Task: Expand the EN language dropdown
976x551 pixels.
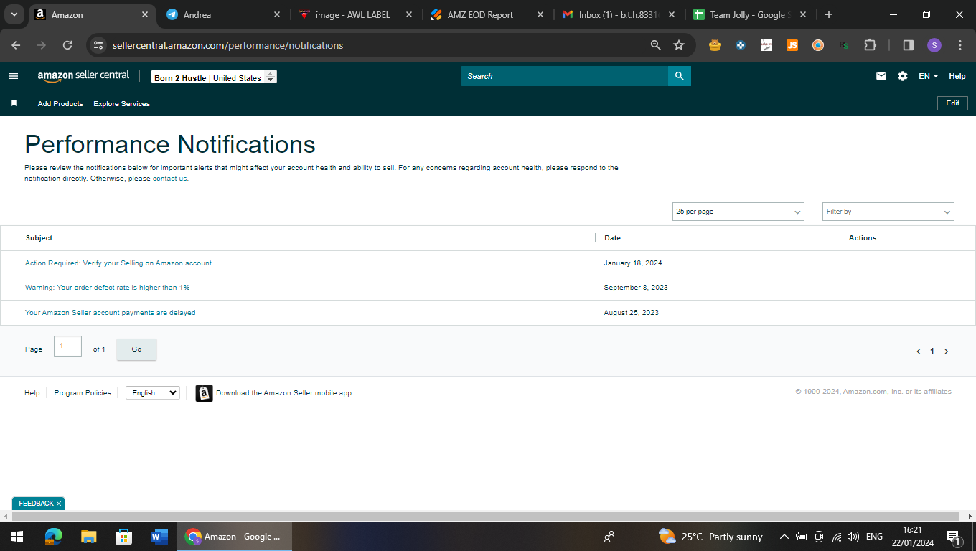Action: pos(929,76)
